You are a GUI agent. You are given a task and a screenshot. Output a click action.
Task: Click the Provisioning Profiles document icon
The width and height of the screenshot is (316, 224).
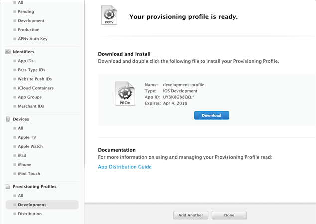8,187
